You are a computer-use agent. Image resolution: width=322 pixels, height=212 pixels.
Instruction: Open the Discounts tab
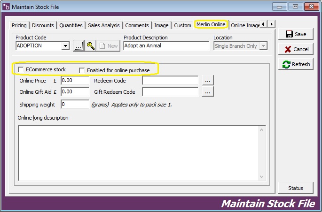pyautogui.click(x=43, y=25)
